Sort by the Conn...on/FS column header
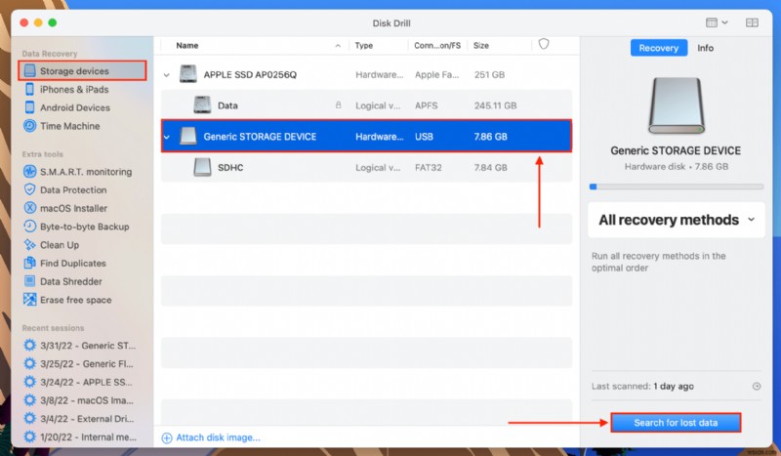Screen dimensions: 781x456 click(437, 45)
